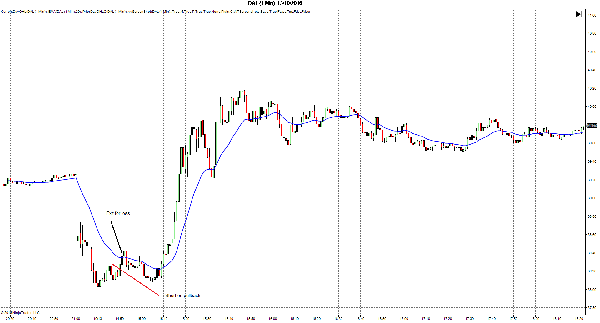The image size is (600, 323).
Task: Click the 21:00 time axis label
Action: 76,319
